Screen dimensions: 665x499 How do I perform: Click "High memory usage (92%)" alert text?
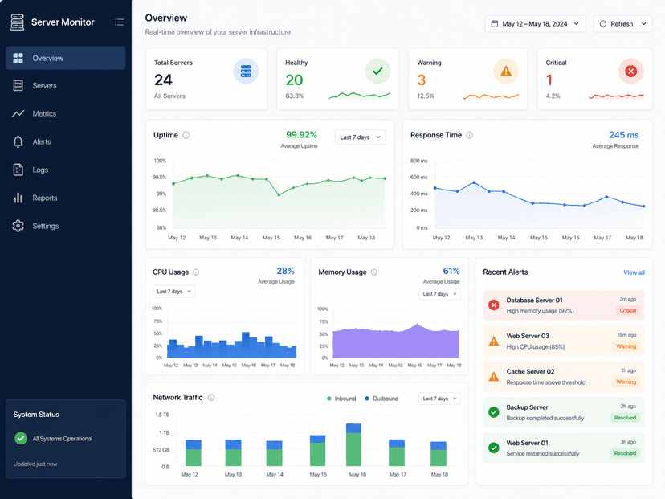pos(540,311)
